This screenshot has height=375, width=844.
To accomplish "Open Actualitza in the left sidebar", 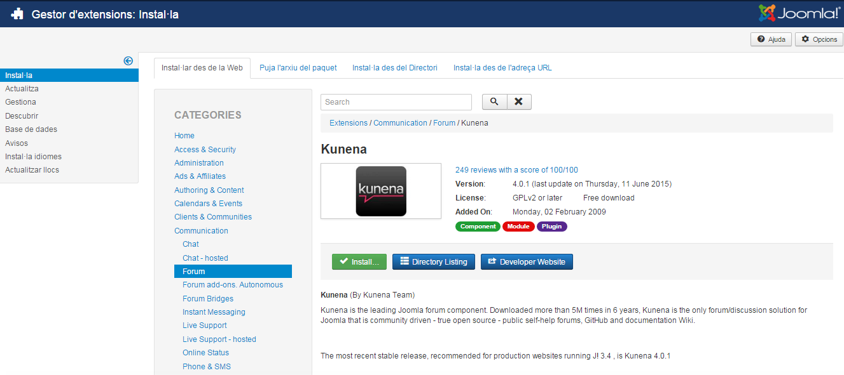I will (x=22, y=89).
